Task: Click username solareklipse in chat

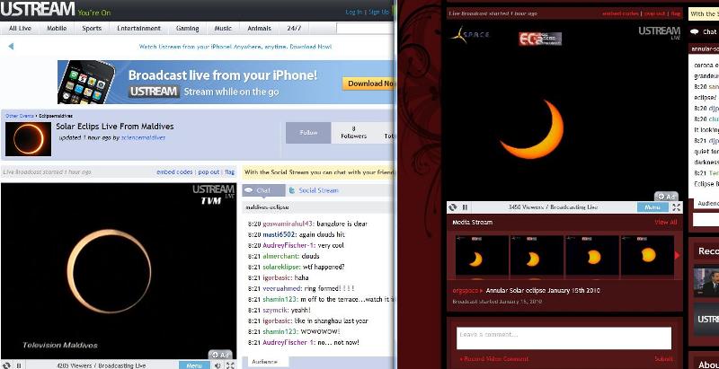Action: point(281,267)
